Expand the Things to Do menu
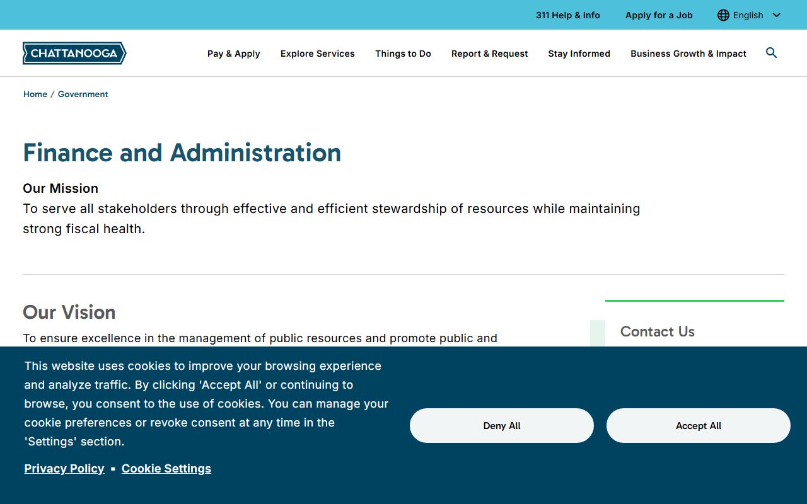The image size is (807, 504). pyautogui.click(x=403, y=54)
